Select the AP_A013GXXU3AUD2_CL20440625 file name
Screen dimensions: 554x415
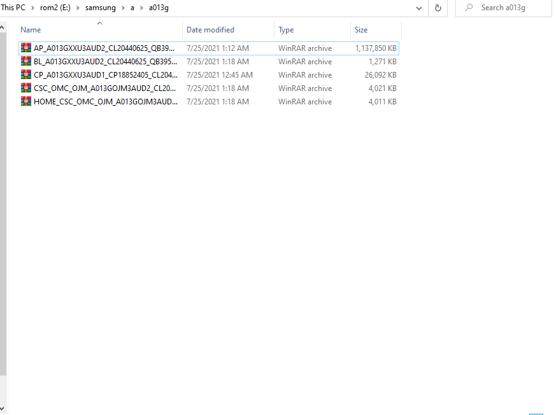pyautogui.click(x=104, y=48)
